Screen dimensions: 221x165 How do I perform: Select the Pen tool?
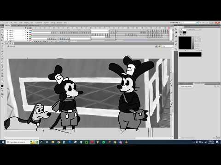tap(2, 43)
